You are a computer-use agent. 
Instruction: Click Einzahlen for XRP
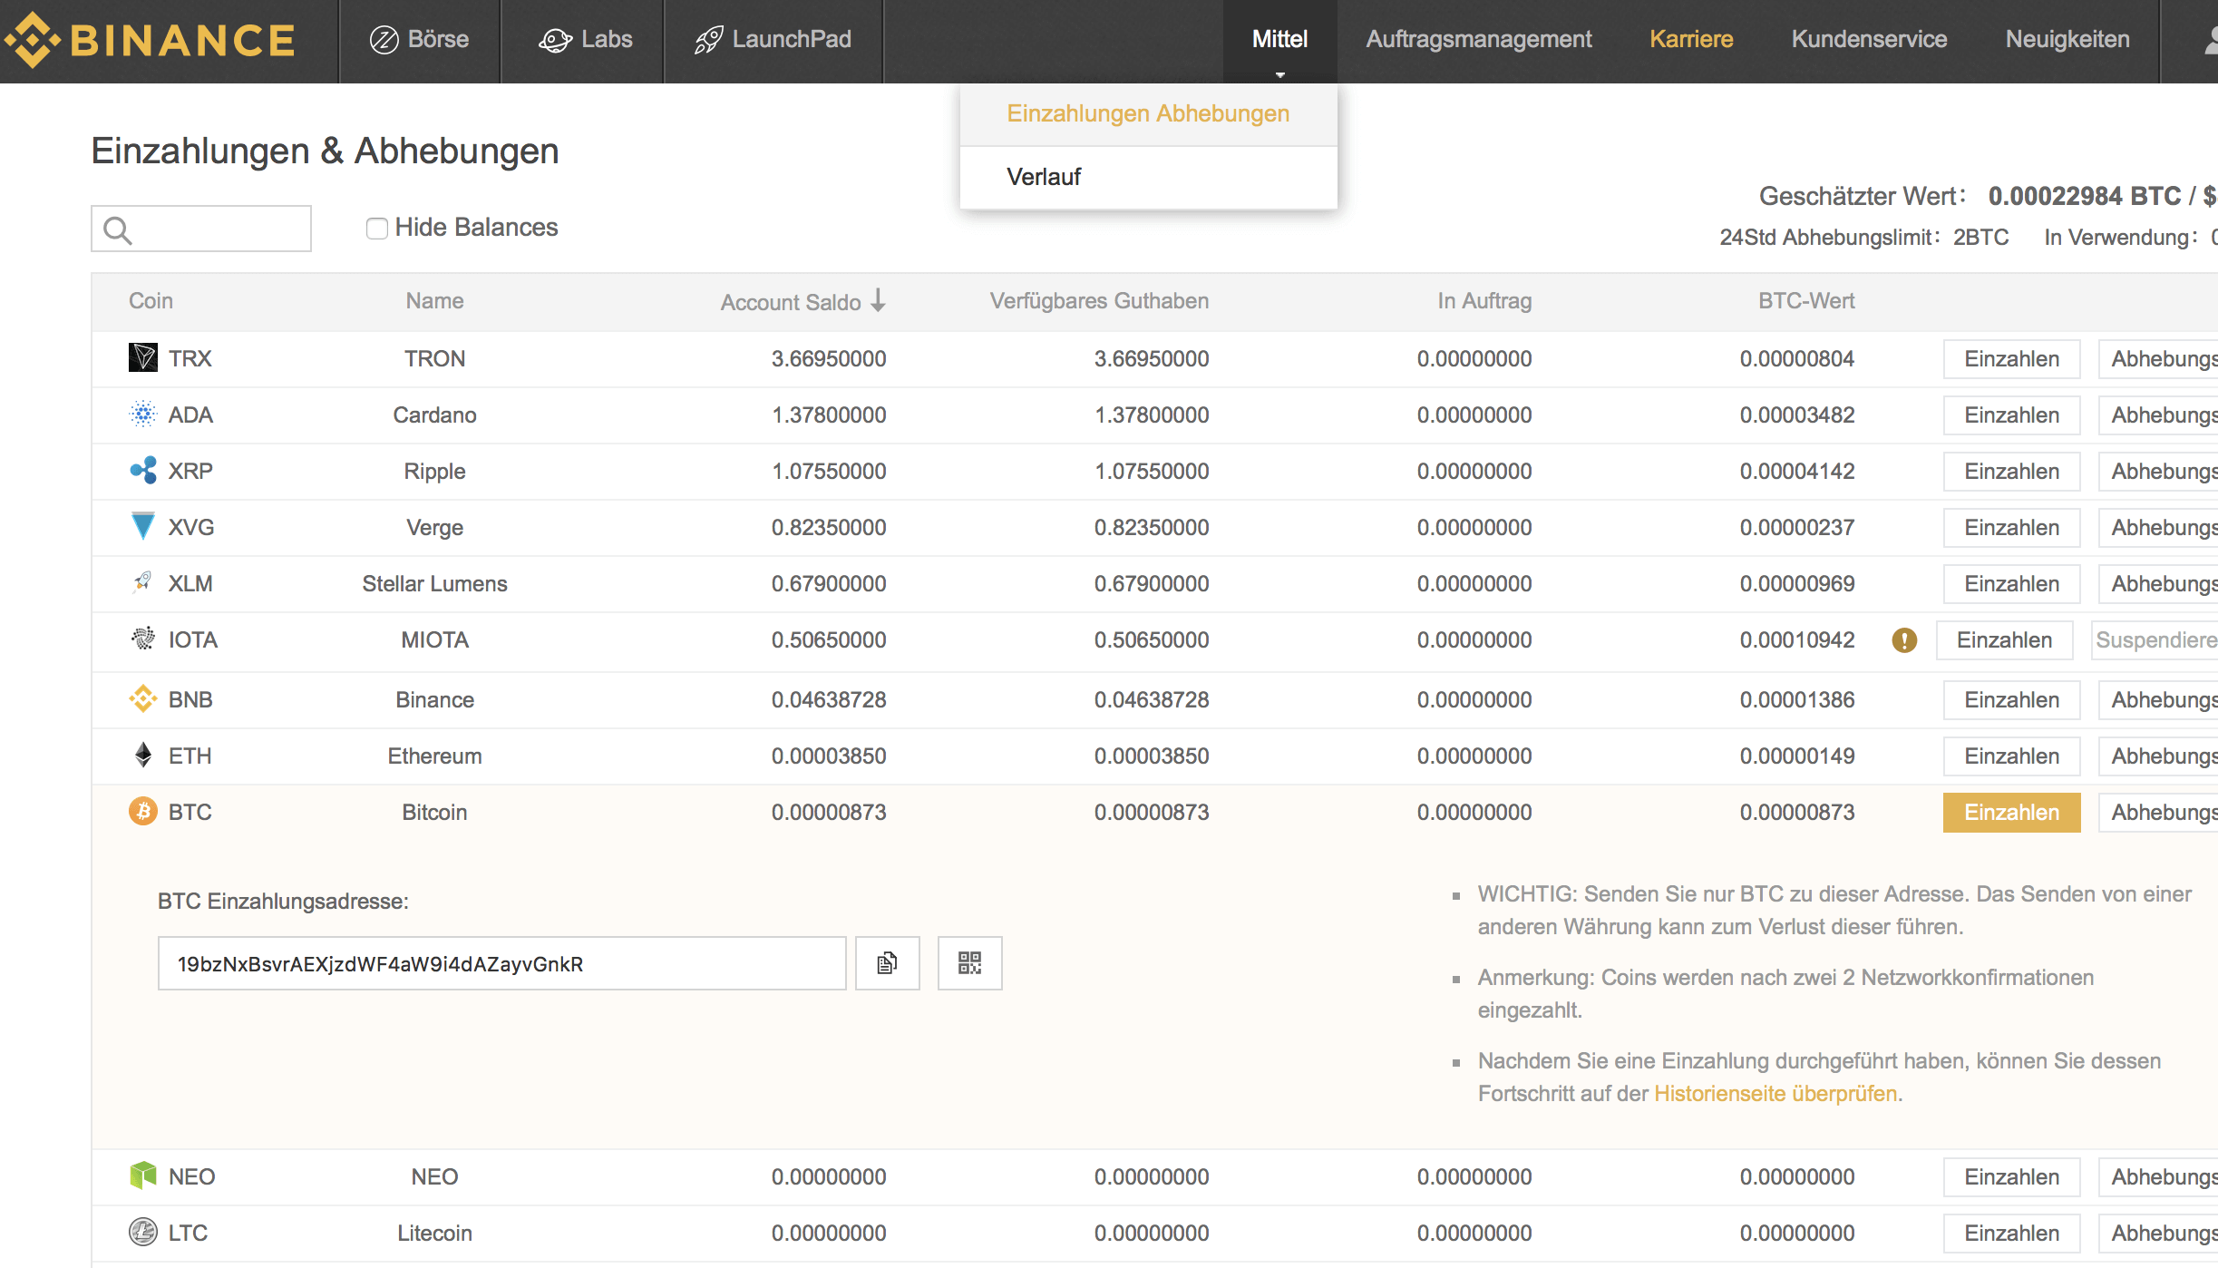(2011, 472)
